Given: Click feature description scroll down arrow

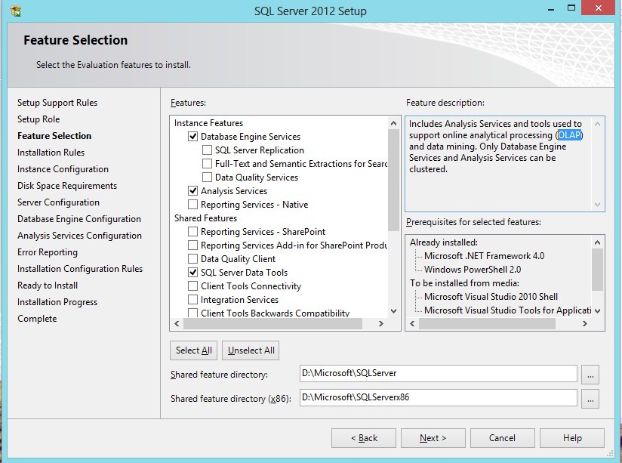Looking at the screenshot, I should pos(597,205).
